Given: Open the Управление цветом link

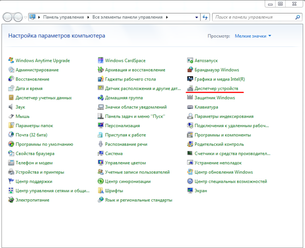Looking at the screenshot, I should 125,163.
